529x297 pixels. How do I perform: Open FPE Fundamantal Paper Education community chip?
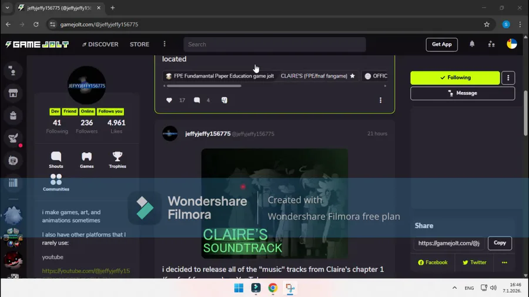click(x=220, y=76)
